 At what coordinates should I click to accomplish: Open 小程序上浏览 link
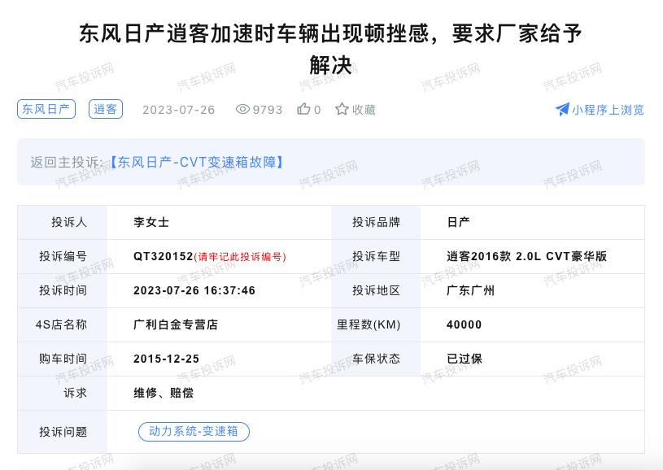[x=608, y=110]
